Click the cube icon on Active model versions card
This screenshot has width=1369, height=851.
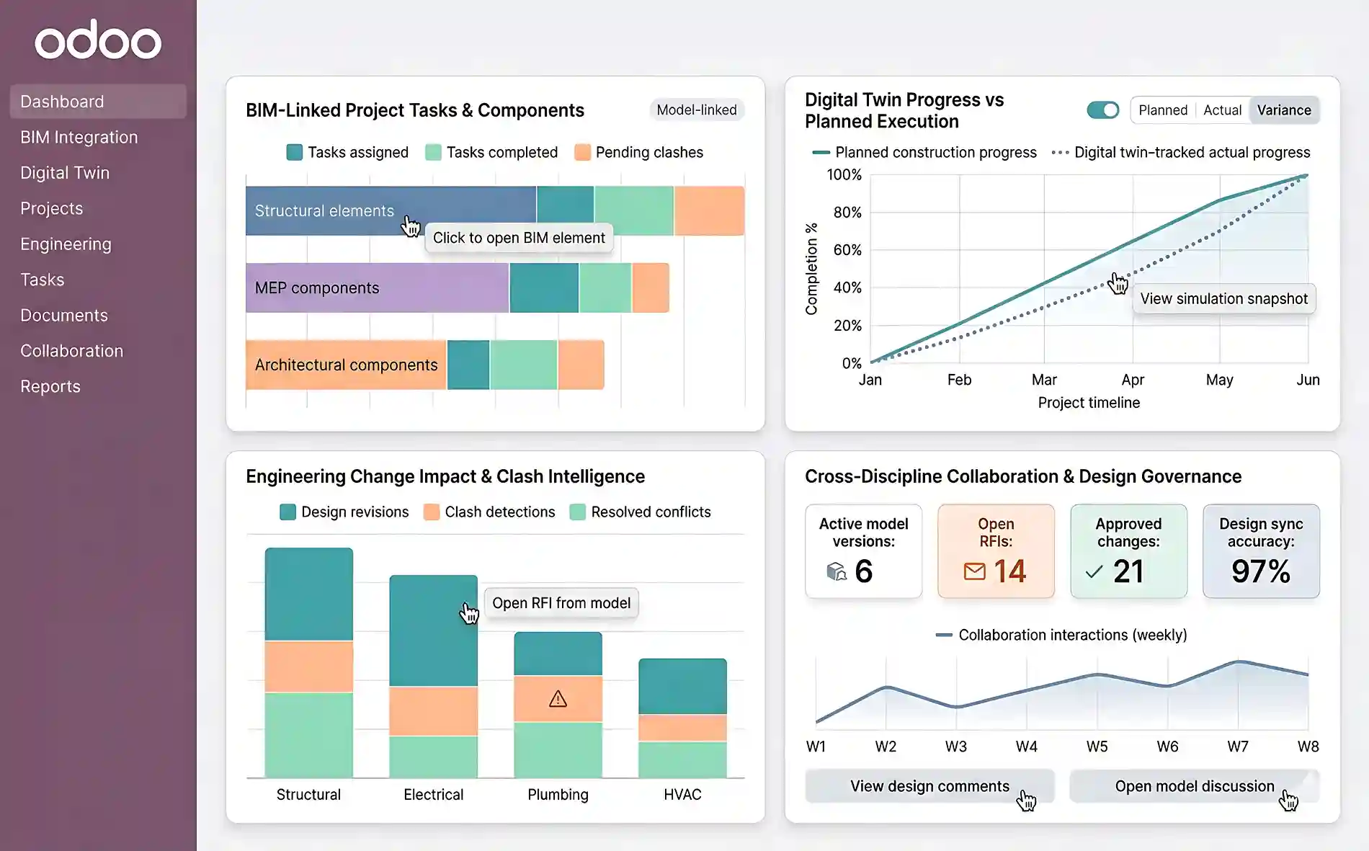836,572
